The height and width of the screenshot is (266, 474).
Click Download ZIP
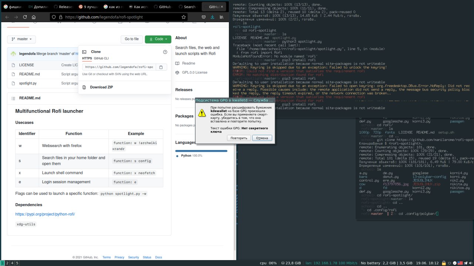tap(101, 87)
